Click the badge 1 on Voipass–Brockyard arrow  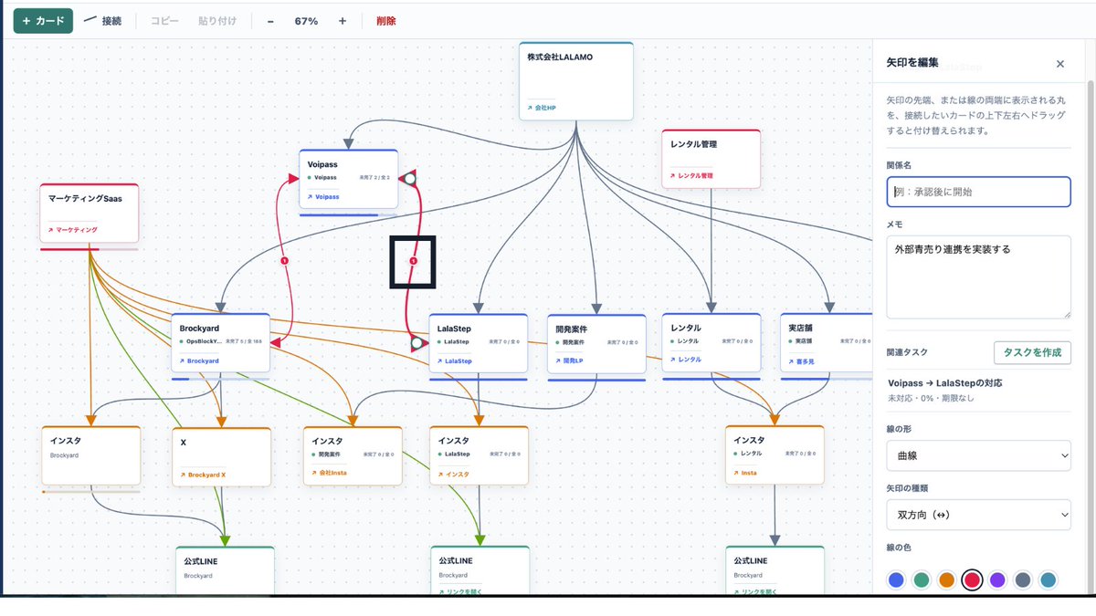click(285, 261)
